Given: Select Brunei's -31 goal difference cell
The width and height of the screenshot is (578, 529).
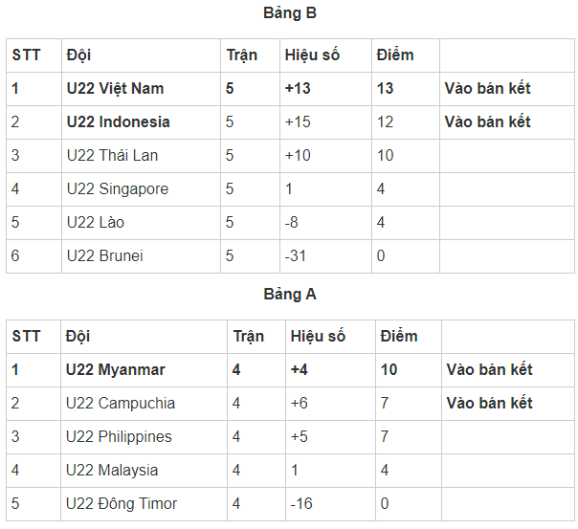Looking at the screenshot, I should click(297, 256).
